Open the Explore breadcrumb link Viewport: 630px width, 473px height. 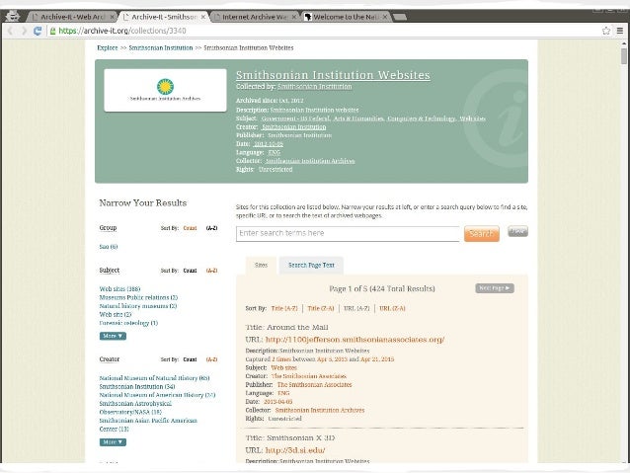(x=108, y=47)
